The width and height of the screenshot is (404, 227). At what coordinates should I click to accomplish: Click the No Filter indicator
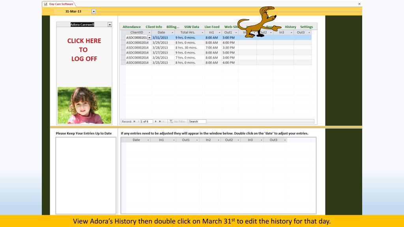point(178,121)
